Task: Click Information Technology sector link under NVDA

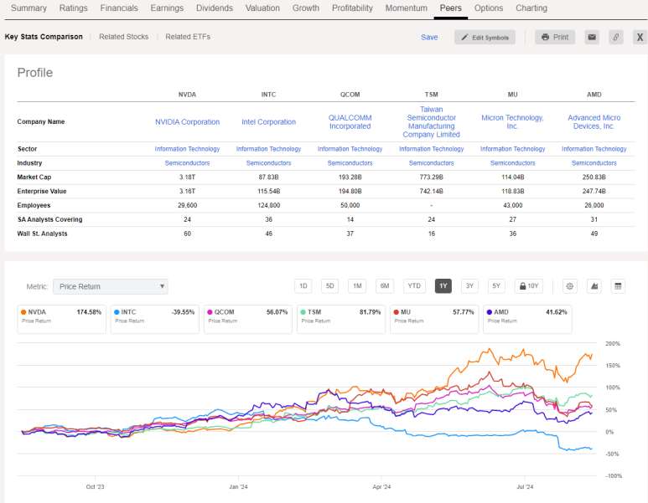Action: pyautogui.click(x=187, y=149)
